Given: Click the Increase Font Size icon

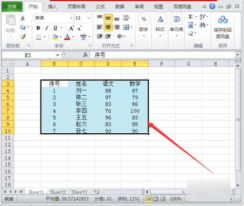Looking at the screenshot, I should (71, 28).
